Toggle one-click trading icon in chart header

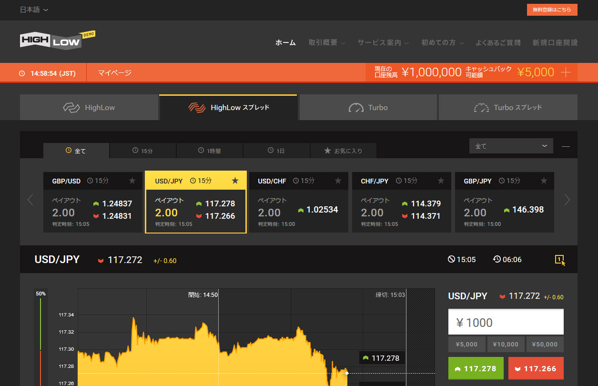pos(560,260)
